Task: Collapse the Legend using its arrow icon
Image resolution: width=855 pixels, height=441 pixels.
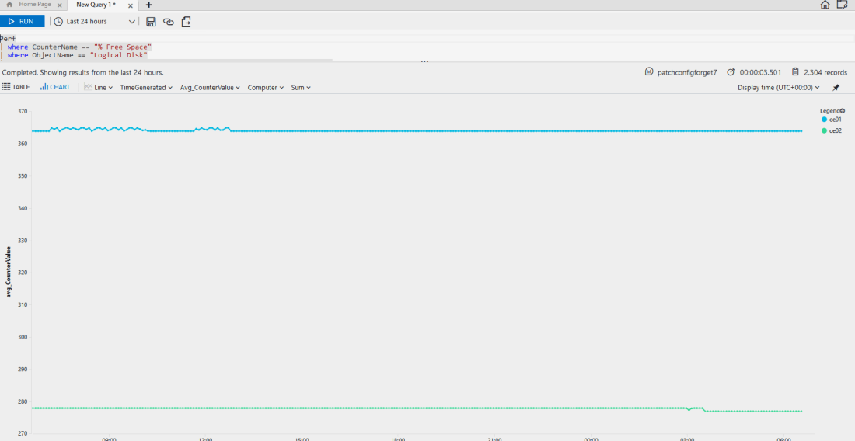Action: point(843,110)
